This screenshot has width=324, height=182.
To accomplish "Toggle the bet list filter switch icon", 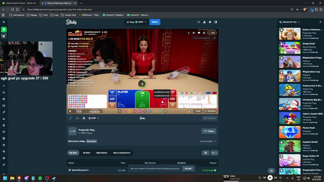I will [206, 153].
